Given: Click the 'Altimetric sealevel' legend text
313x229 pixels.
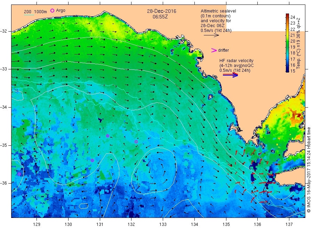Looking at the screenshot, I should point(218,11).
